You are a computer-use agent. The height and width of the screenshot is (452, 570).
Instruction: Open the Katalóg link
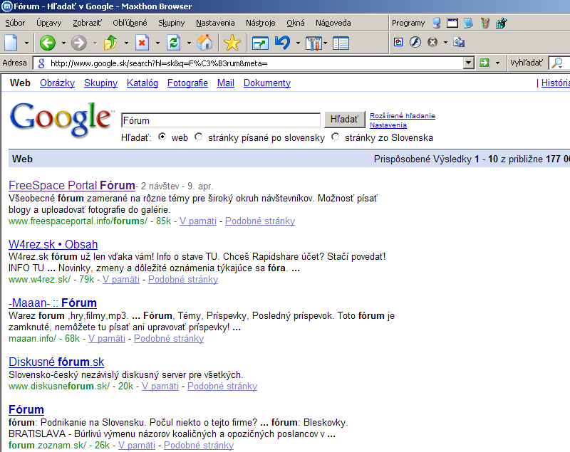142,83
